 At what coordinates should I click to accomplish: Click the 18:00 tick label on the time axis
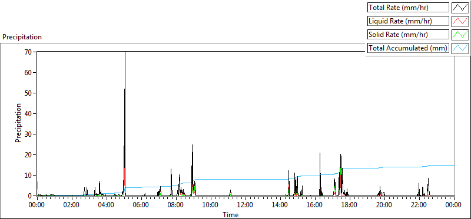(x=349, y=205)
